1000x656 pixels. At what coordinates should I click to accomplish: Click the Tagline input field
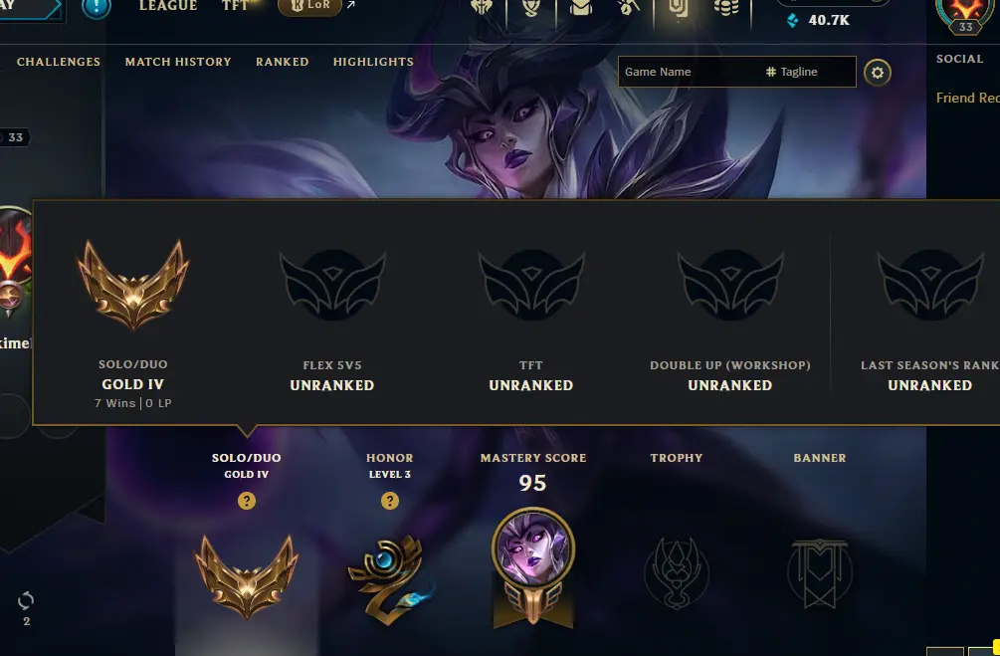809,72
